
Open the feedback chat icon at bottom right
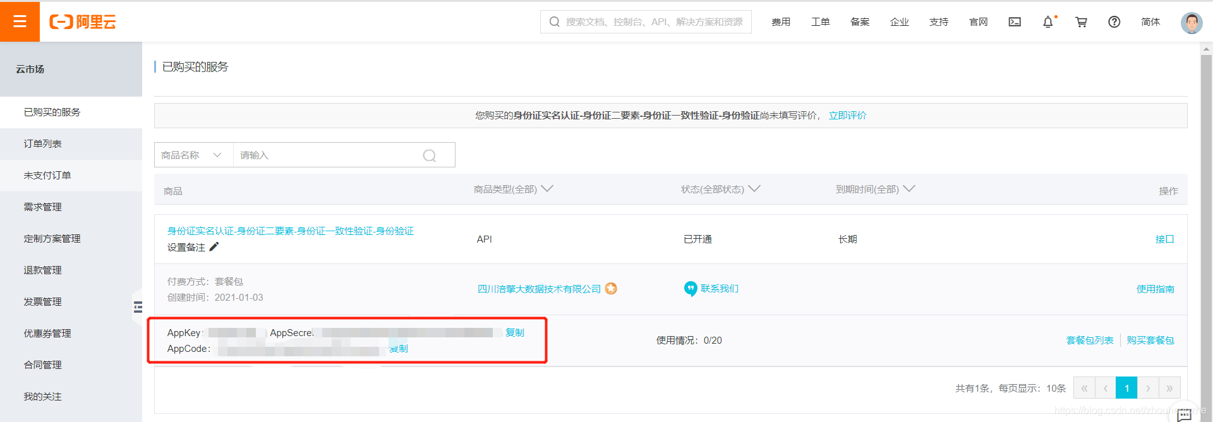coord(1185,414)
